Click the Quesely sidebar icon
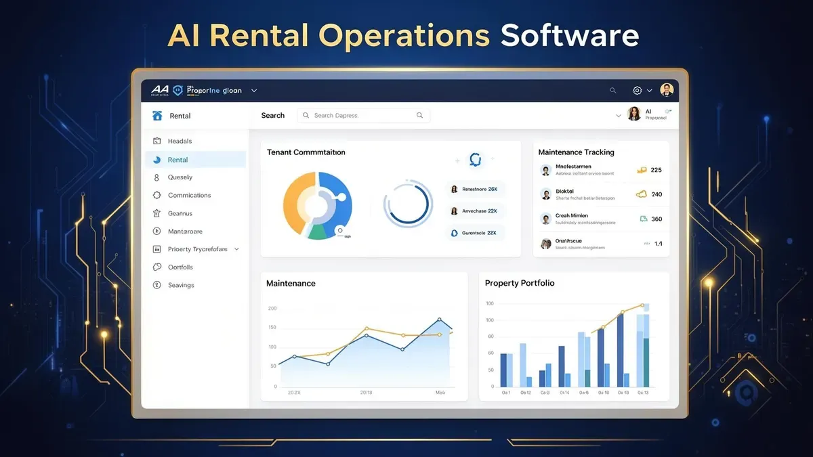The image size is (813, 457). click(x=156, y=177)
